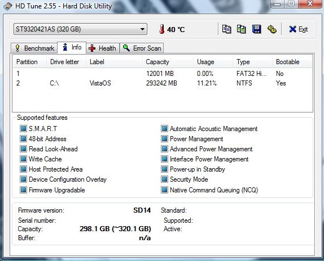
Task: Switch to the Benchmark tab
Action: point(34,48)
